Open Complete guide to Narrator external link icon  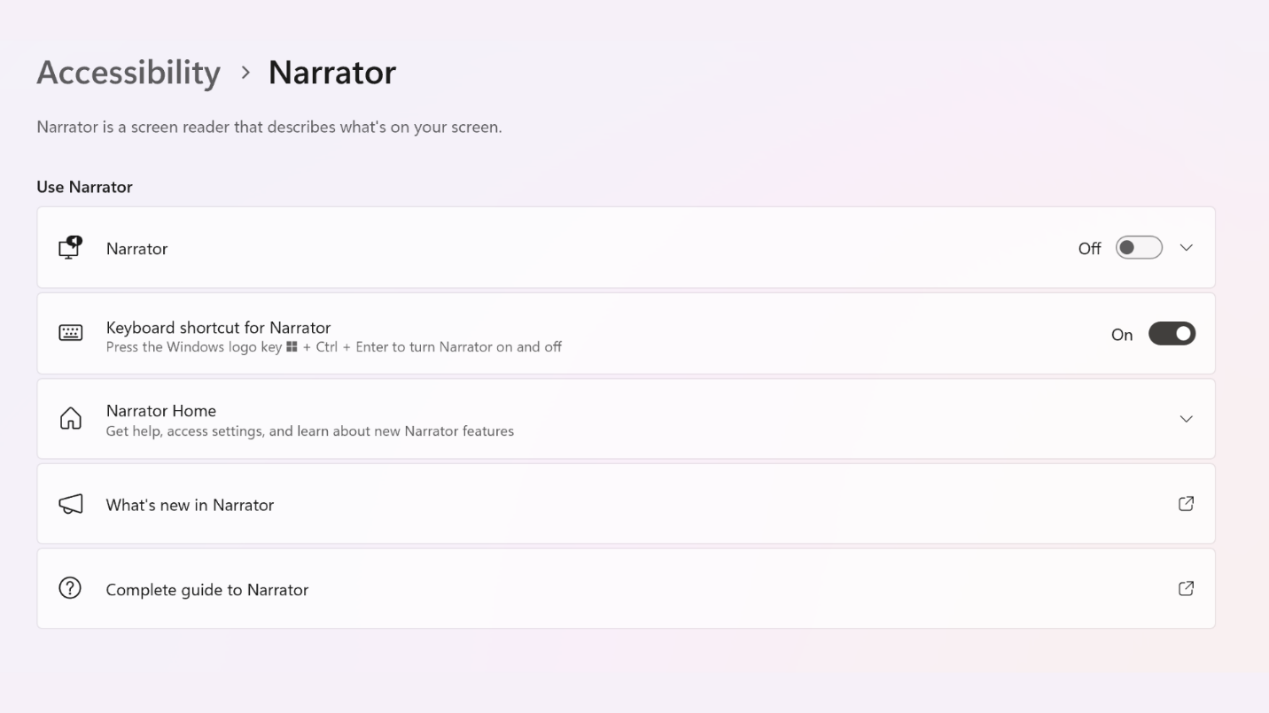[1187, 589]
